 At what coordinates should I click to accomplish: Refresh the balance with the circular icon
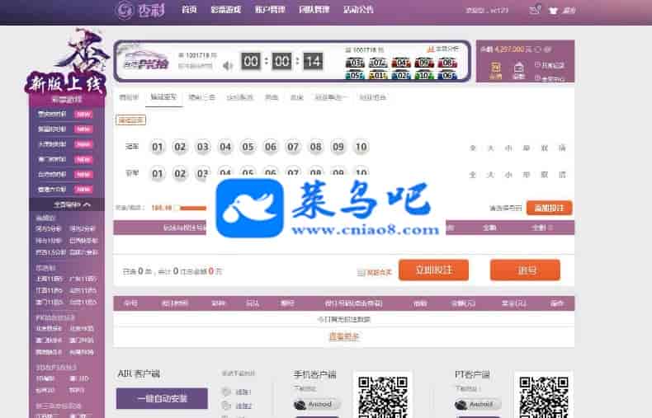click(537, 49)
